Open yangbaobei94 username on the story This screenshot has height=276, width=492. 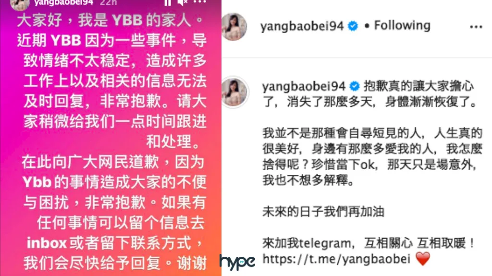click(64, 2)
